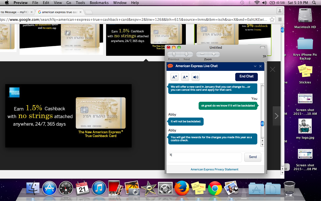Zoom in using Preview's plus button
The width and height of the screenshot is (321, 201).
tap(214, 54)
